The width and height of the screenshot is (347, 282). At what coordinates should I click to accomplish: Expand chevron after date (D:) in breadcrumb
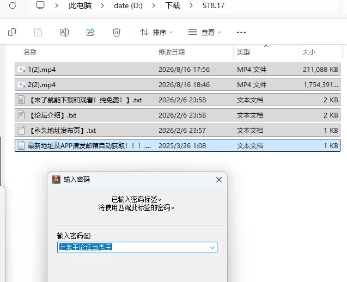click(154, 5)
